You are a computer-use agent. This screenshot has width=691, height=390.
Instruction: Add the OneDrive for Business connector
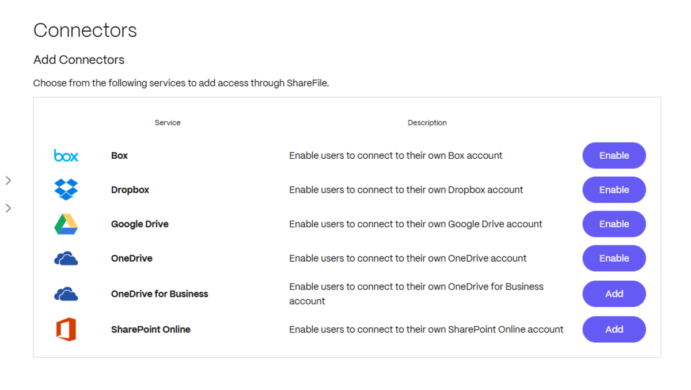click(614, 293)
